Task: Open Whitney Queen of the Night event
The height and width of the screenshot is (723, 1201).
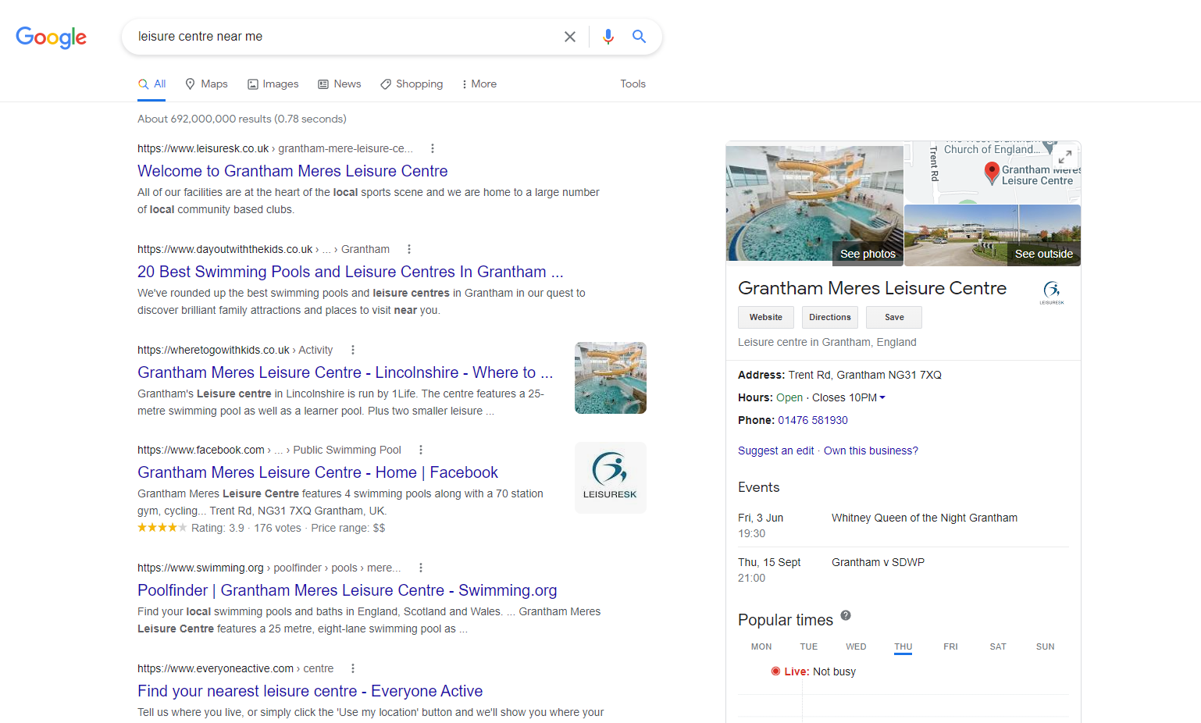Action: point(925,518)
